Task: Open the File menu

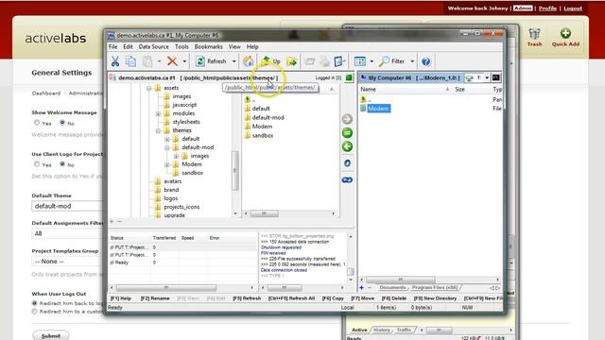Action: 113,46
